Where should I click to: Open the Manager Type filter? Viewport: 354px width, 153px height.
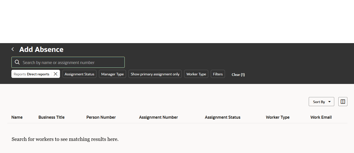pos(112,74)
